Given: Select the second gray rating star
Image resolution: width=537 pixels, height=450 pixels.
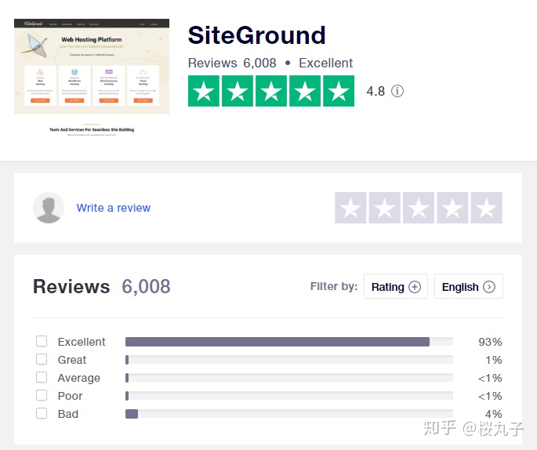Looking at the screenshot, I should coord(384,208).
